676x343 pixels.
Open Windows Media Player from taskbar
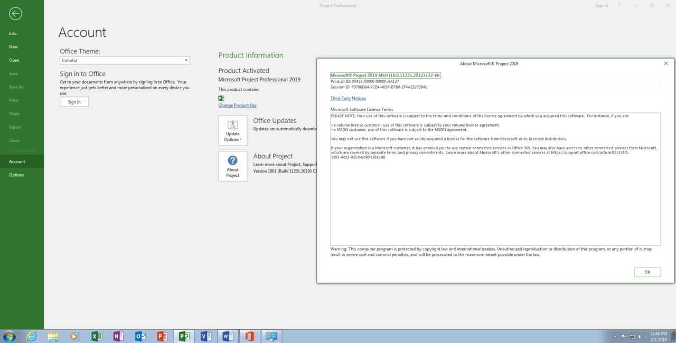pos(74,336)
